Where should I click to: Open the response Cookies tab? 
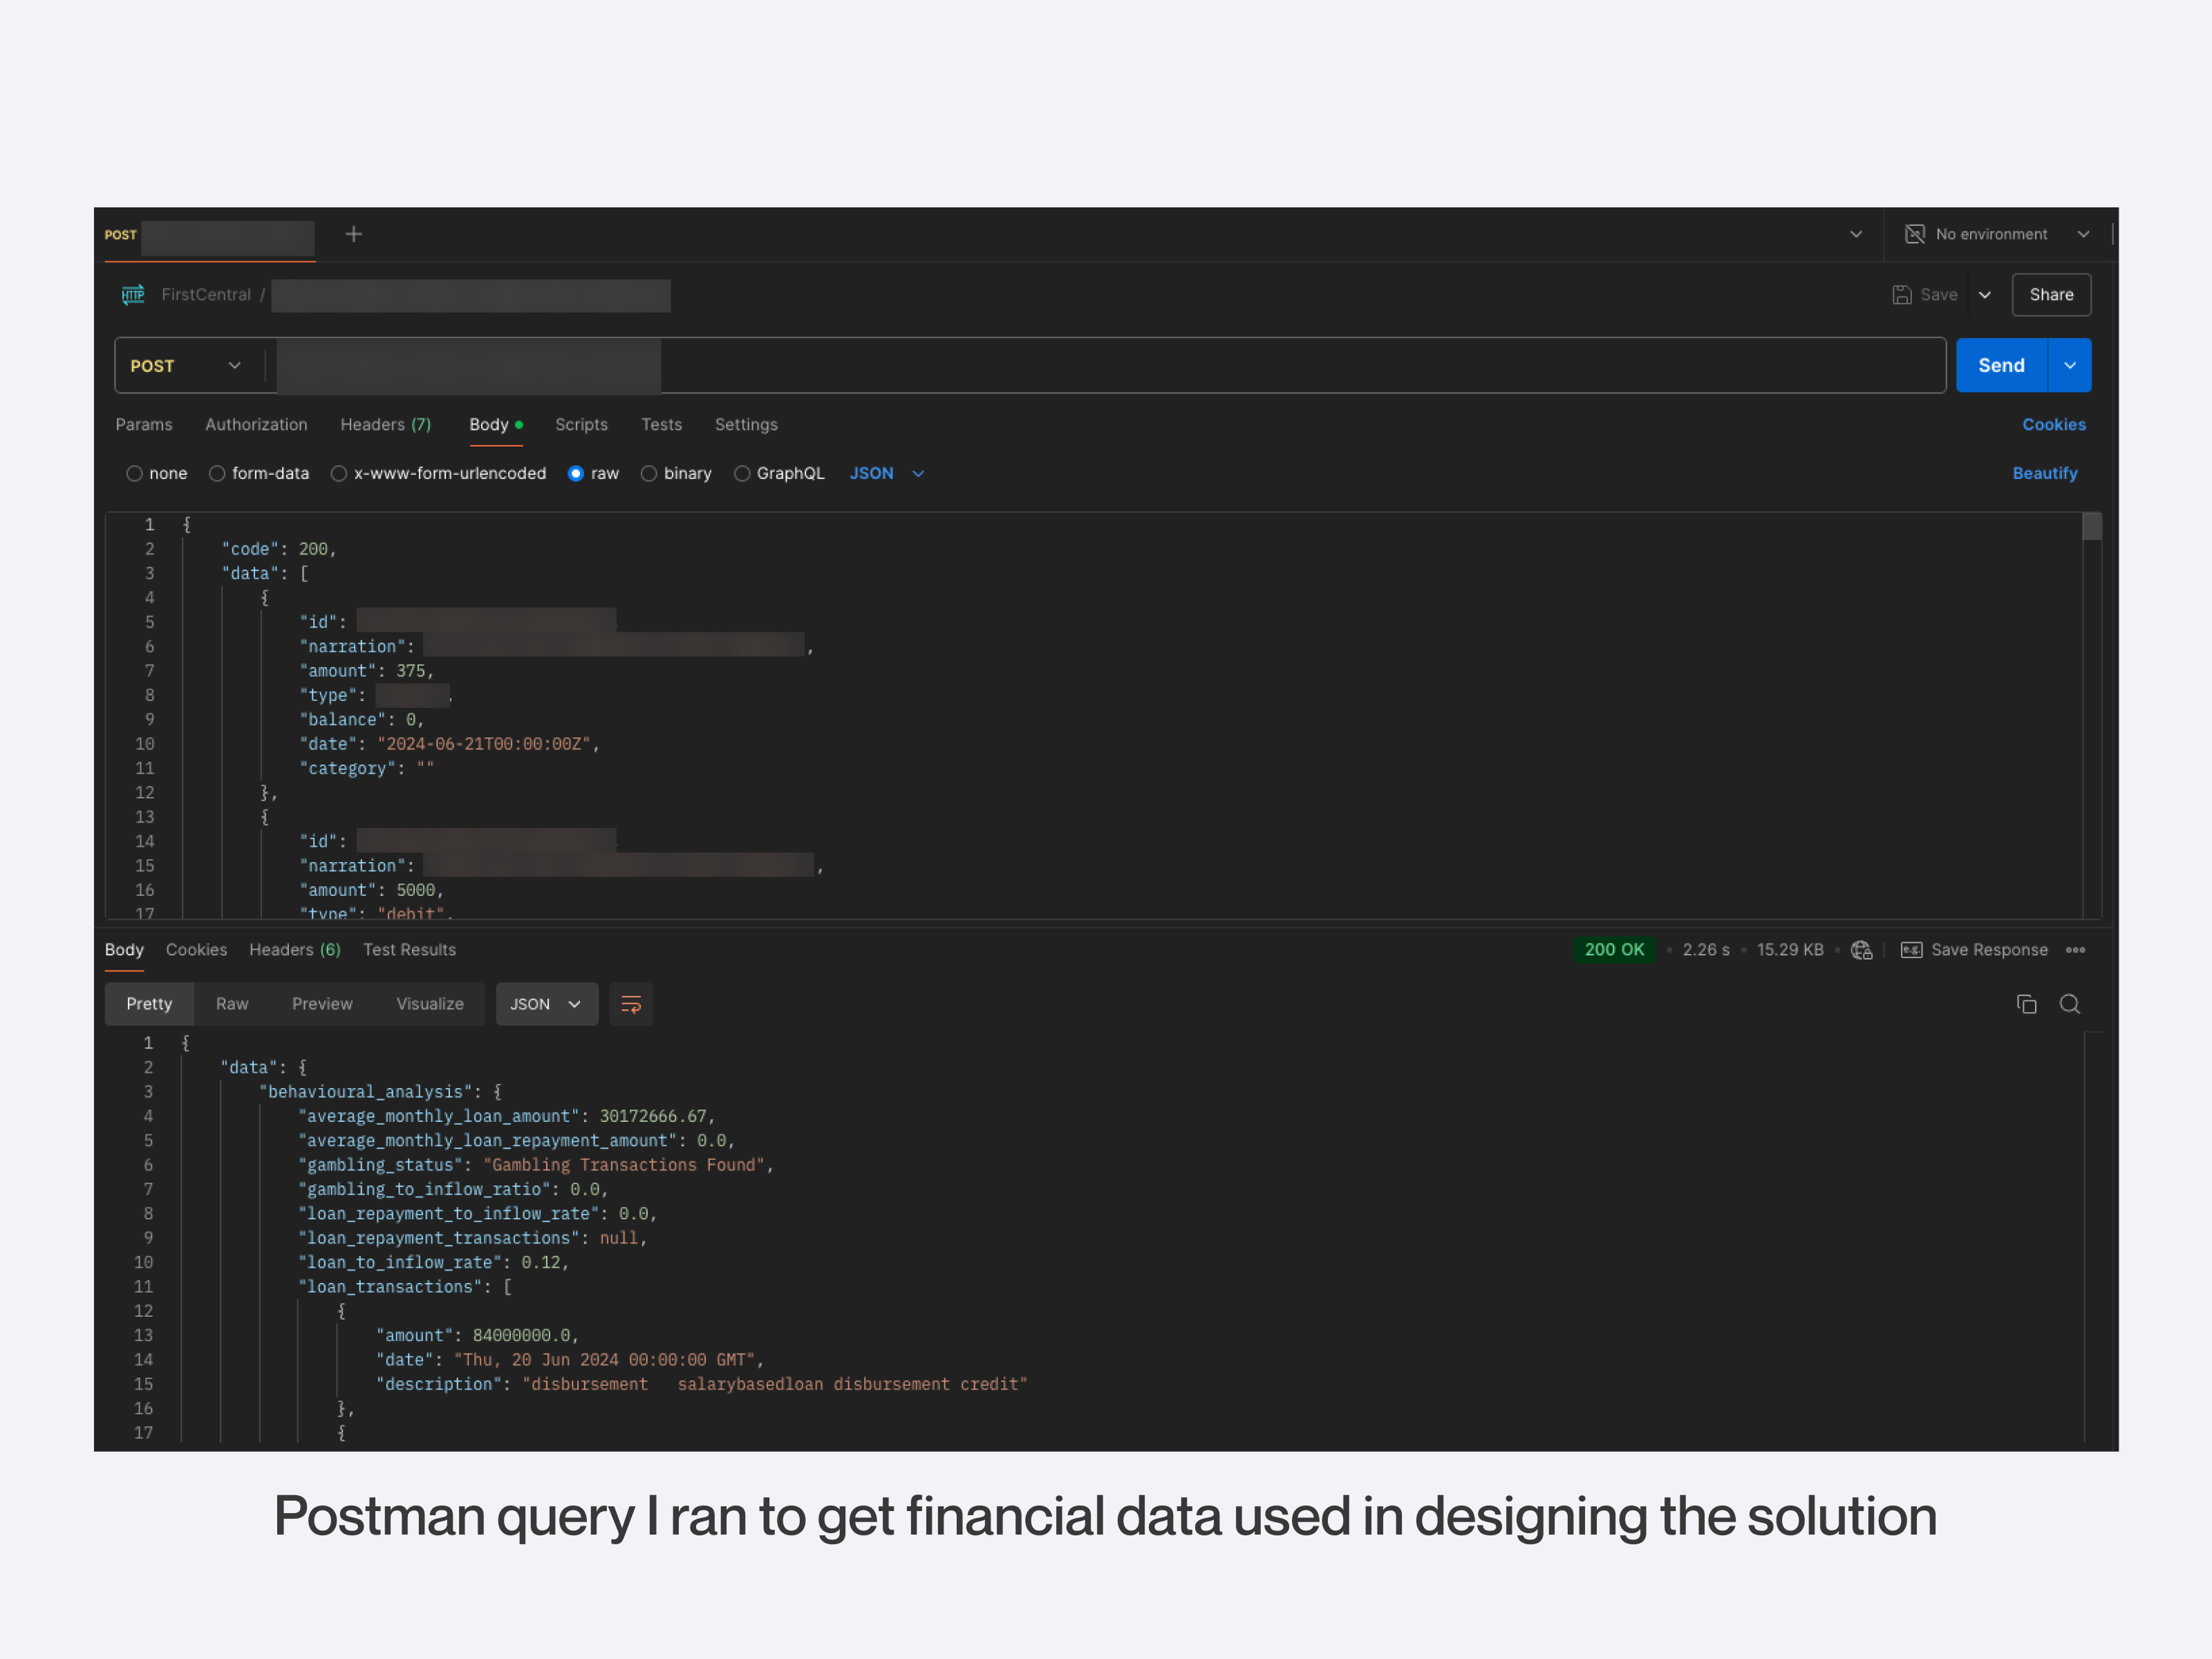pyautogui.click(x=196, y=950)
